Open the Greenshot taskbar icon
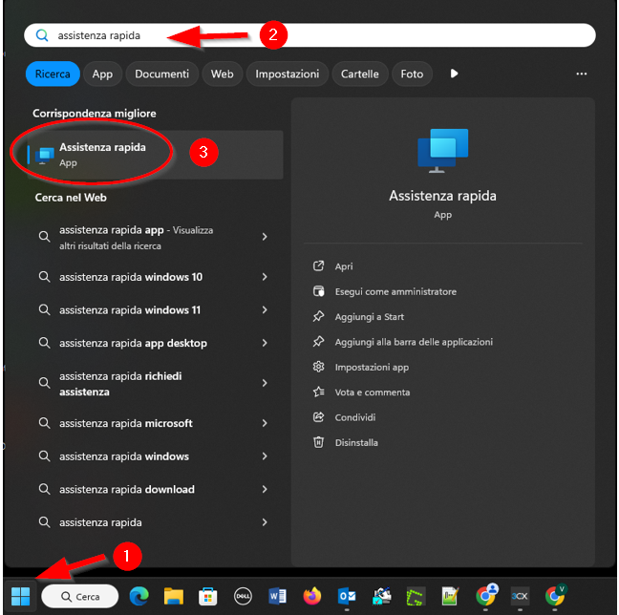Image resolution: width=619 pixels, height=615 pixels. tap(416, 596)
